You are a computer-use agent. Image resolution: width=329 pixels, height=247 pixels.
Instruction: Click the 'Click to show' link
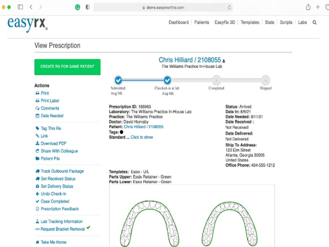coord(141,137)
